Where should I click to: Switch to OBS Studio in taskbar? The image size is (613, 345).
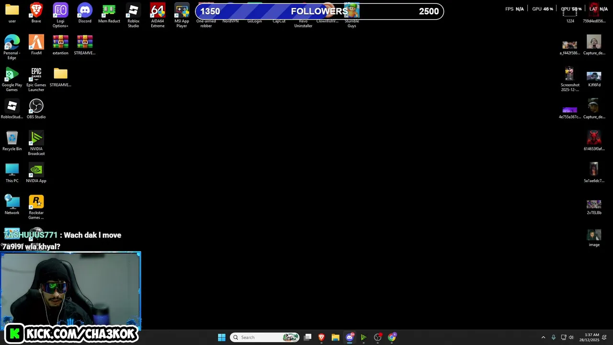pyautogui.click(x=378, y=337)
